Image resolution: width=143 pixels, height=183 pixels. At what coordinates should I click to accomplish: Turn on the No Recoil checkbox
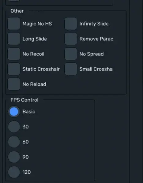point(14,54)
